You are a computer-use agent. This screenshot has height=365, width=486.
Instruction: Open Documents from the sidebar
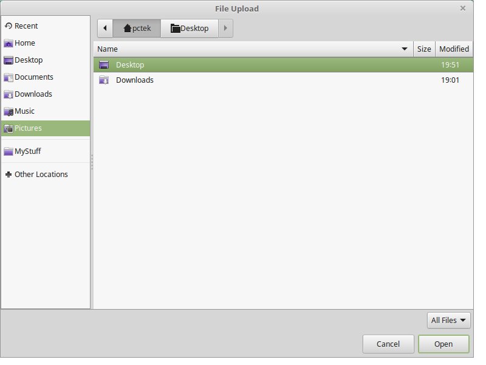(x=33, y=77)
